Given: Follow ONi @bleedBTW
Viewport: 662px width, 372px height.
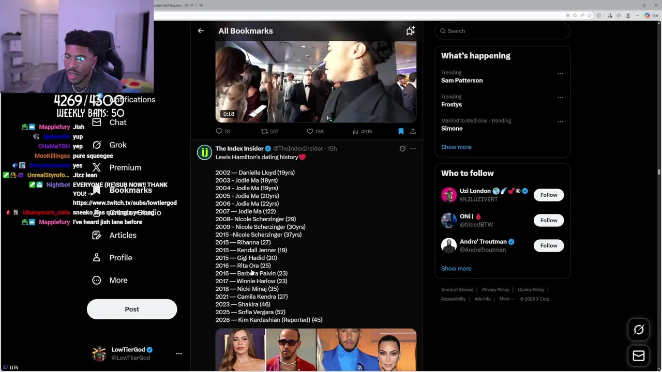Looking at the screenshot, I should (549, 220).
